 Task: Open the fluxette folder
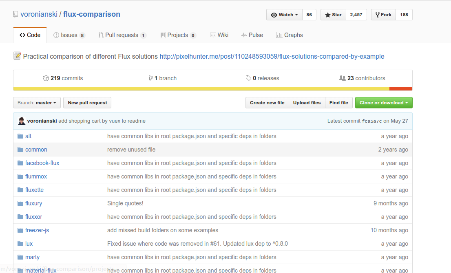click(34, 190)
